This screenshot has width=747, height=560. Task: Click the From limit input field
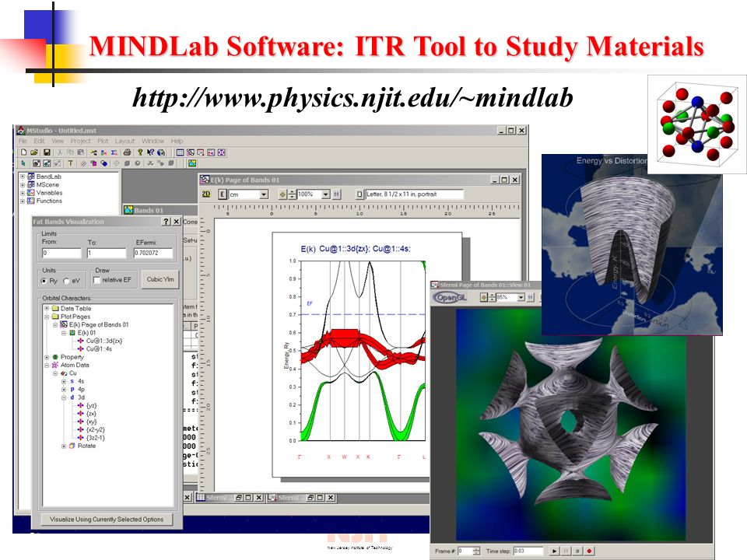tap(61, 253)
